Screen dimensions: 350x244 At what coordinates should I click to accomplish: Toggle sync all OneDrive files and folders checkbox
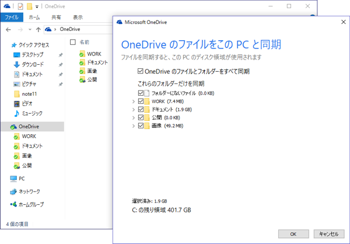(140, 71)
